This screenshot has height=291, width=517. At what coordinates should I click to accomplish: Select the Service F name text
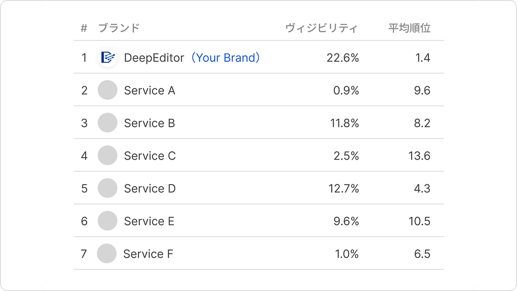[148, 254]
